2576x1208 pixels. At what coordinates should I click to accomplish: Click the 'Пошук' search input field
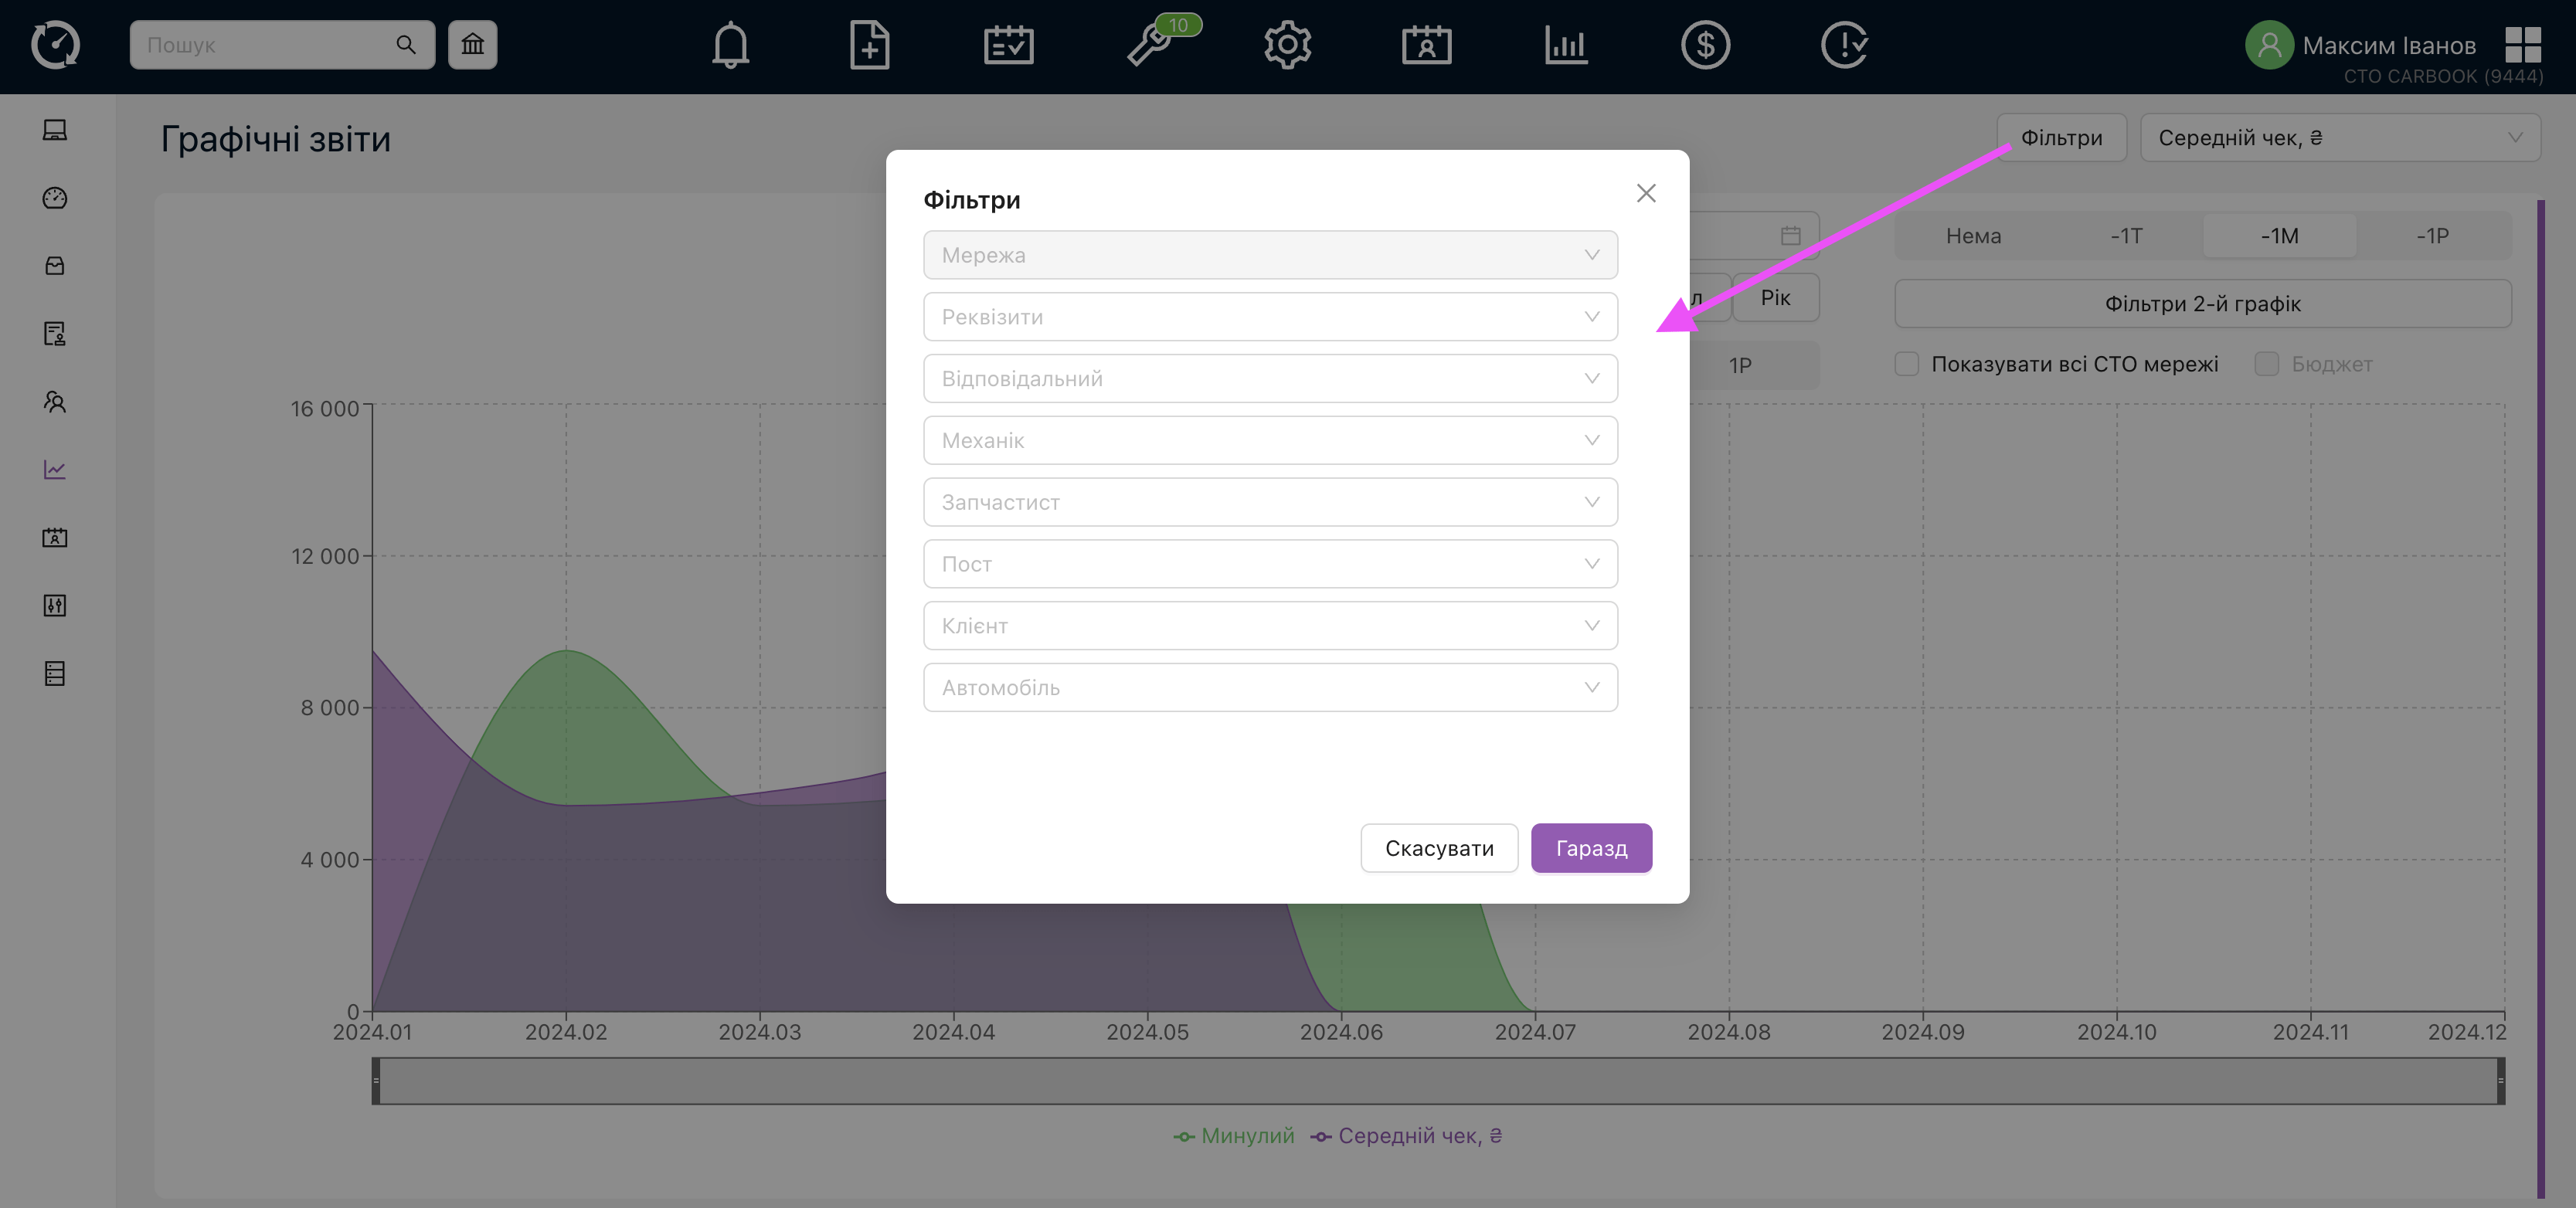pos(265,45)
